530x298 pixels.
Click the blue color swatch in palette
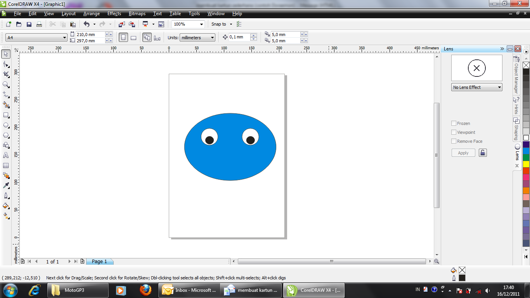pyautogui.click(x=526, y=151)
